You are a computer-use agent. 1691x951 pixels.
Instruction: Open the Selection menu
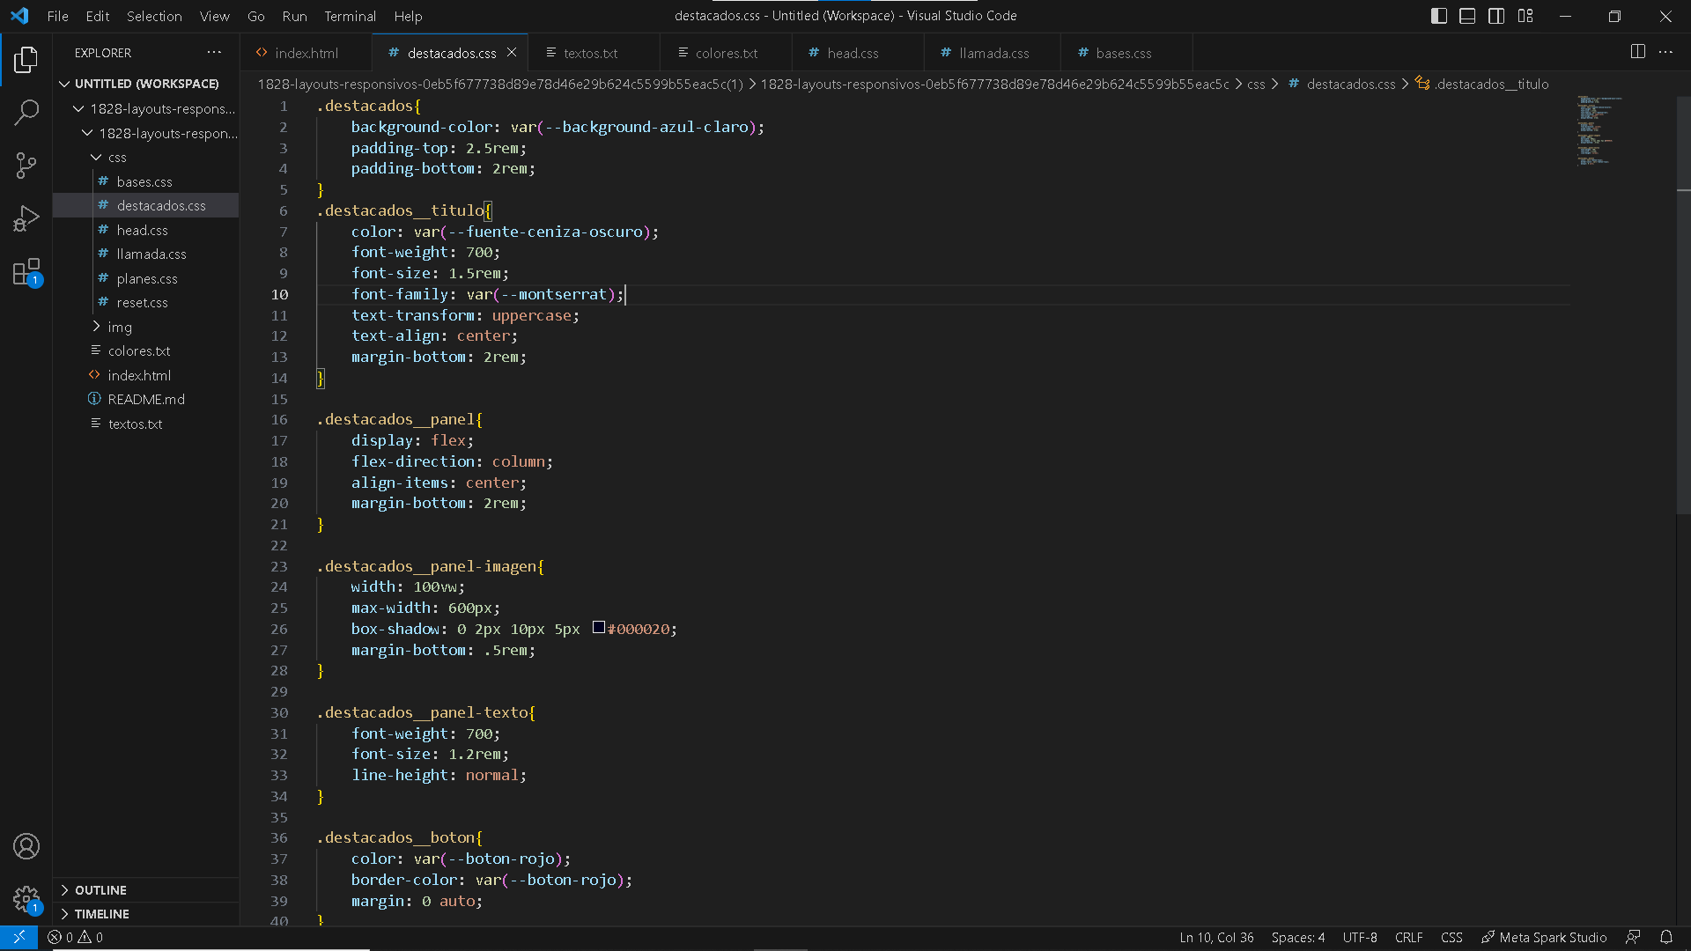[154, 16]
